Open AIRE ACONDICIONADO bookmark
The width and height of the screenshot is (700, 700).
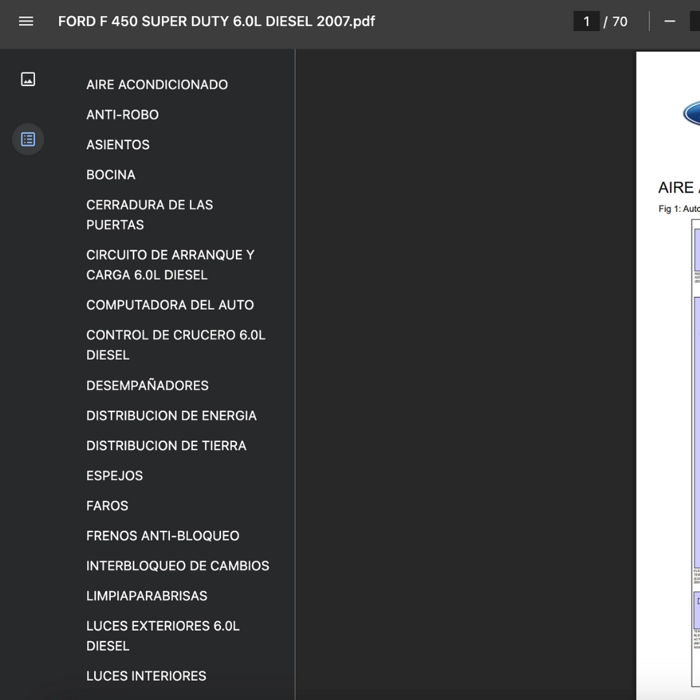(x=157, y=85)
